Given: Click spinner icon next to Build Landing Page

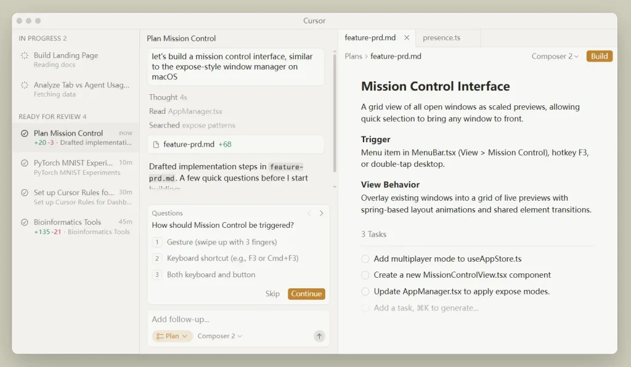Looking at the screenshot, I should 25,55.
